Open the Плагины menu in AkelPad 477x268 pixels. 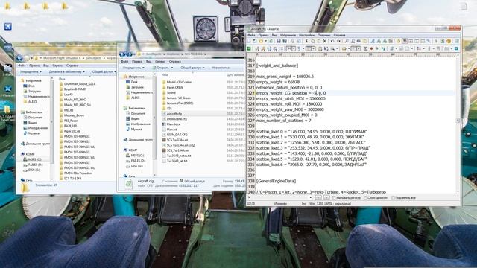[323, 35]
